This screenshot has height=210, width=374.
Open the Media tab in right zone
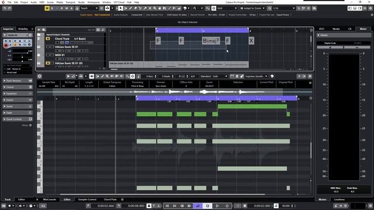click(x=336, y=29)
